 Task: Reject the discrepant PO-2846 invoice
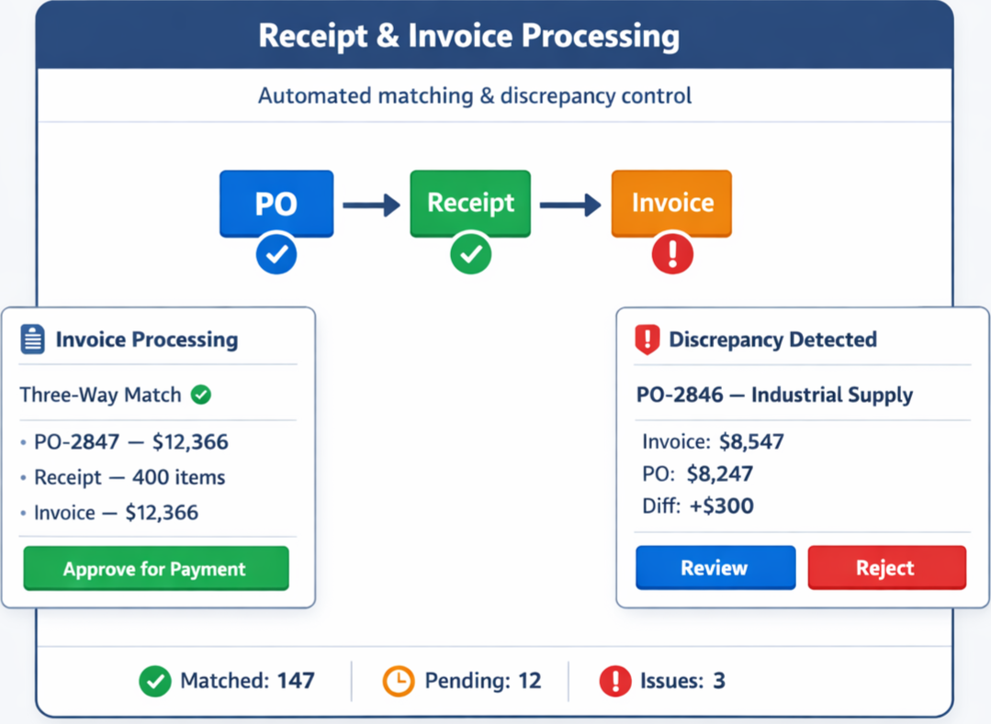click(886, 568)
